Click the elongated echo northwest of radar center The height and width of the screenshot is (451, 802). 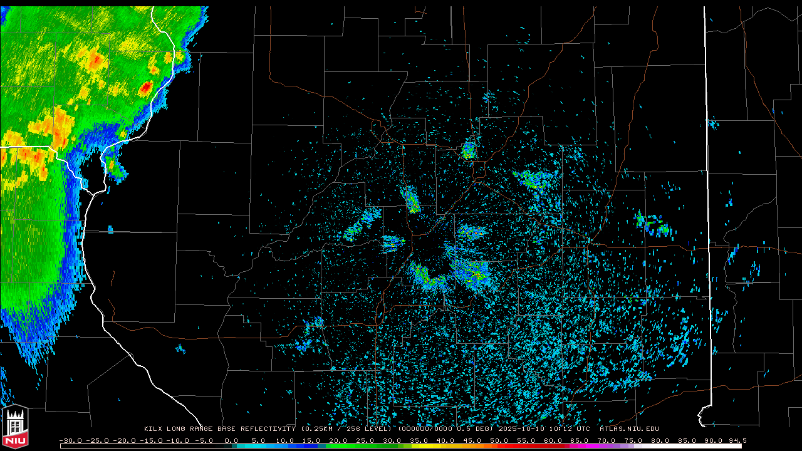click(x=411, y=199)
